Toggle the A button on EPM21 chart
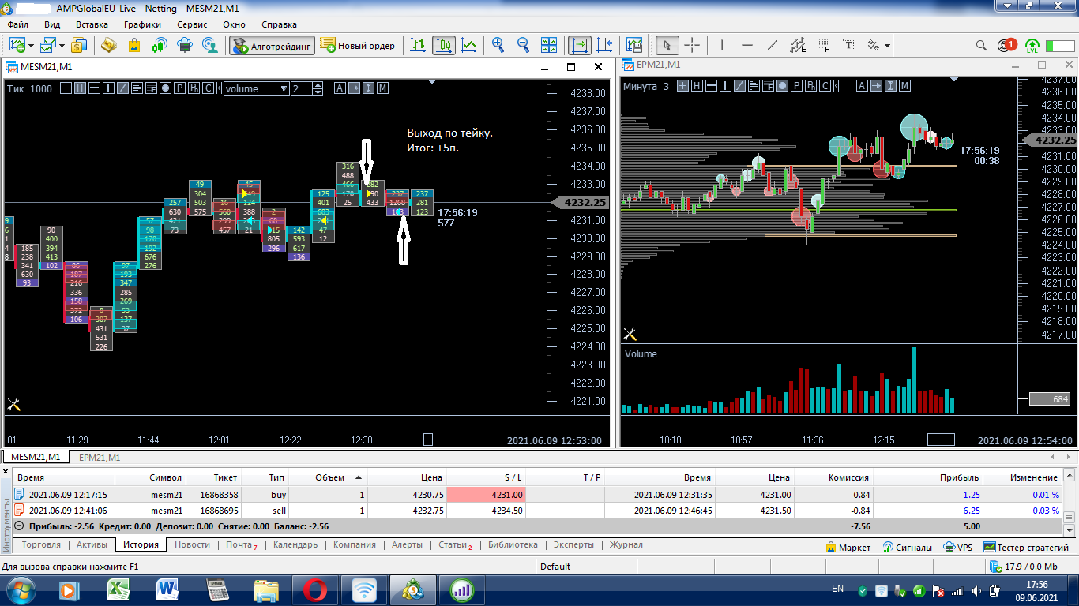The width and height of the screenshot is (1079, 606). coord(862,86)
